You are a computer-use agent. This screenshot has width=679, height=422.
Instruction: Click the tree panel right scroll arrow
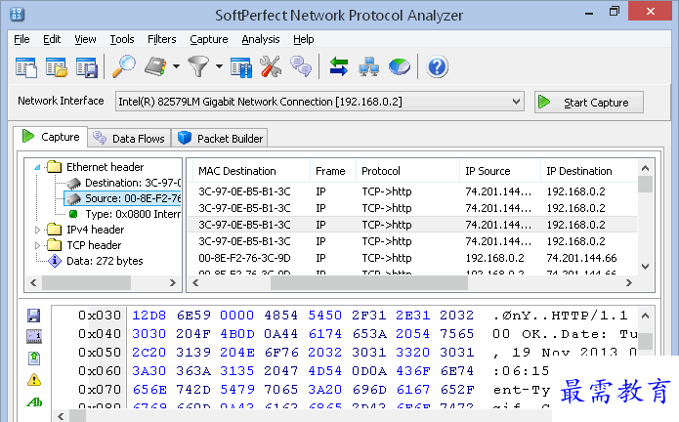click(173, 283)
